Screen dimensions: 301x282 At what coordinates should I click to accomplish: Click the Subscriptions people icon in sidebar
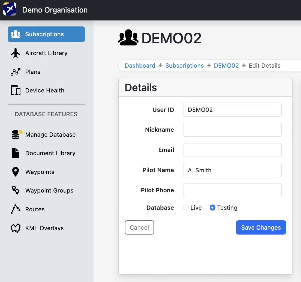16,34
